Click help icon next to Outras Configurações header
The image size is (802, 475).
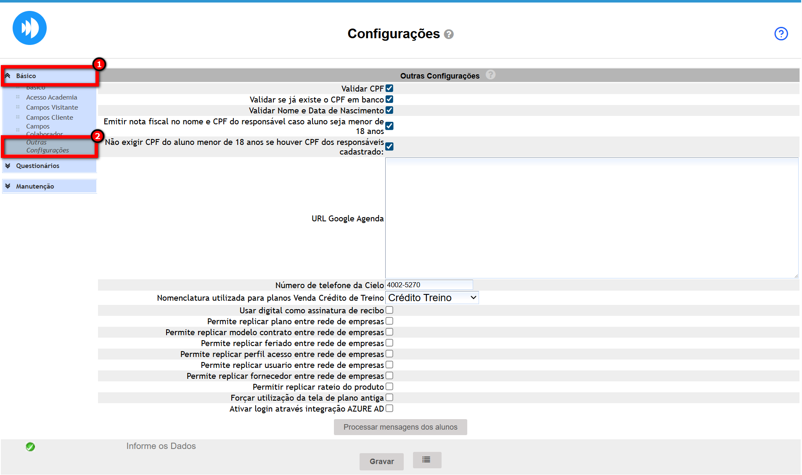(490, 75)
